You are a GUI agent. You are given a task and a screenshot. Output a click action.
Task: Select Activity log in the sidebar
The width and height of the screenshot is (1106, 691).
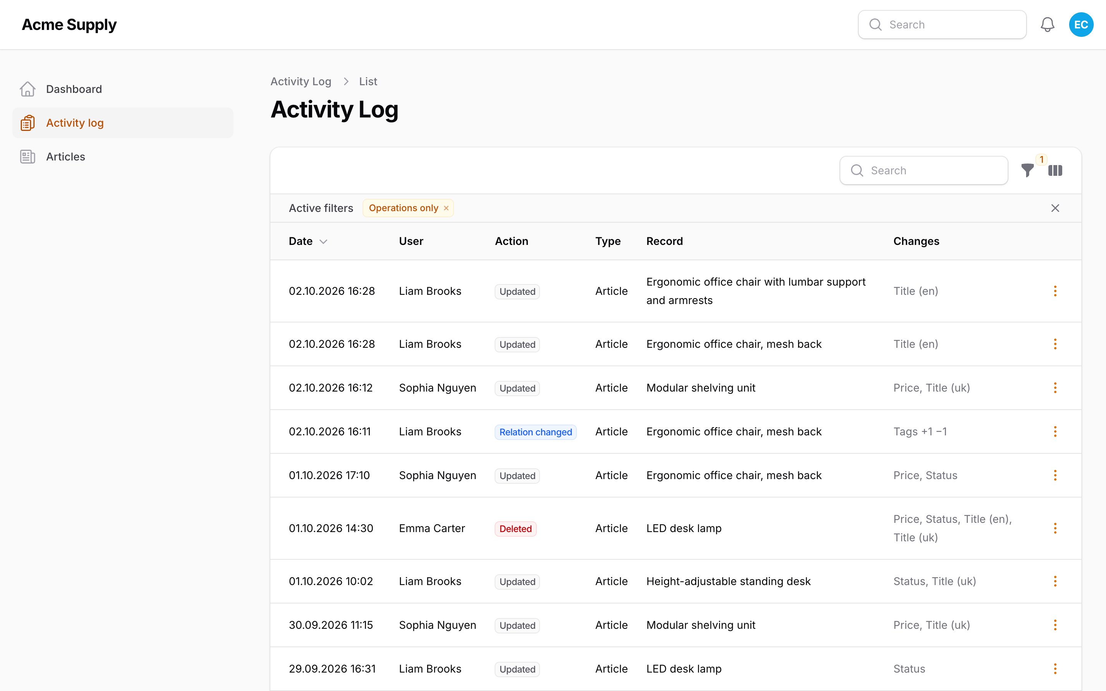(123, 123)
